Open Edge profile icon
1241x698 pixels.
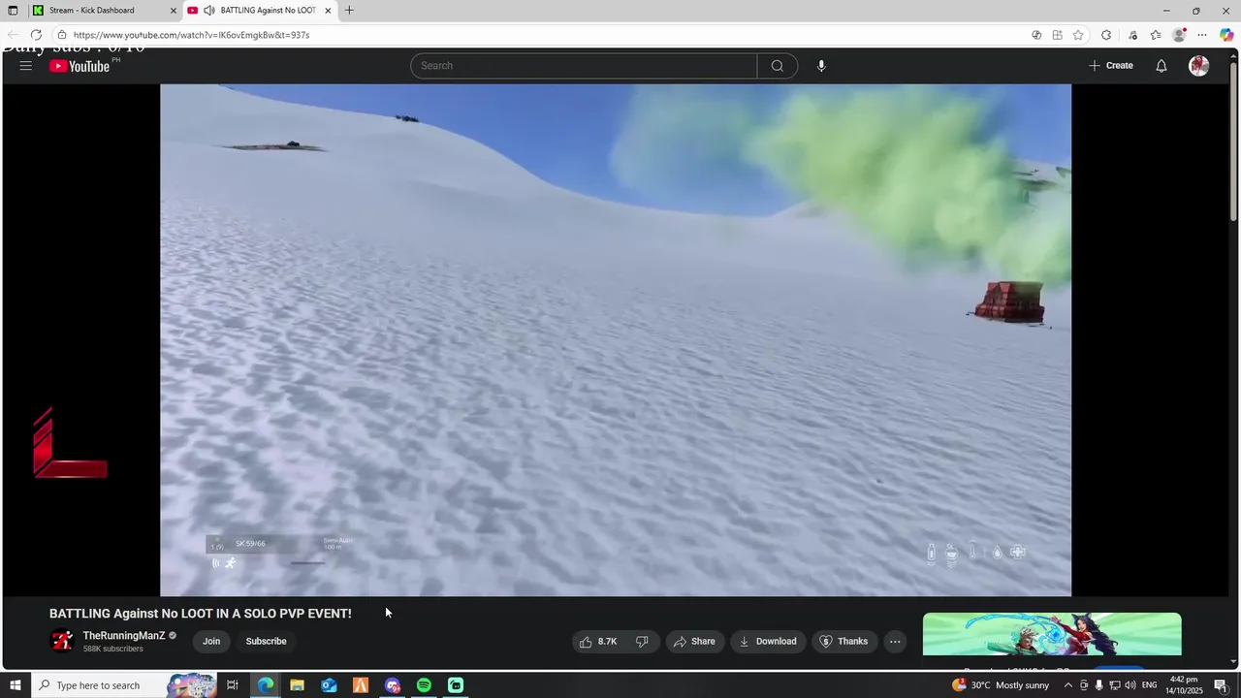(1179, 35)
